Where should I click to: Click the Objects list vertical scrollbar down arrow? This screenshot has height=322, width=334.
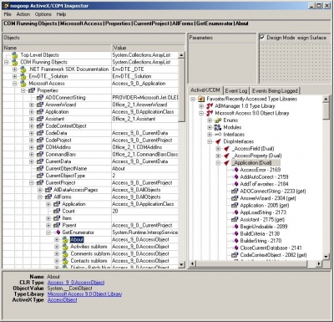point(181,263)
